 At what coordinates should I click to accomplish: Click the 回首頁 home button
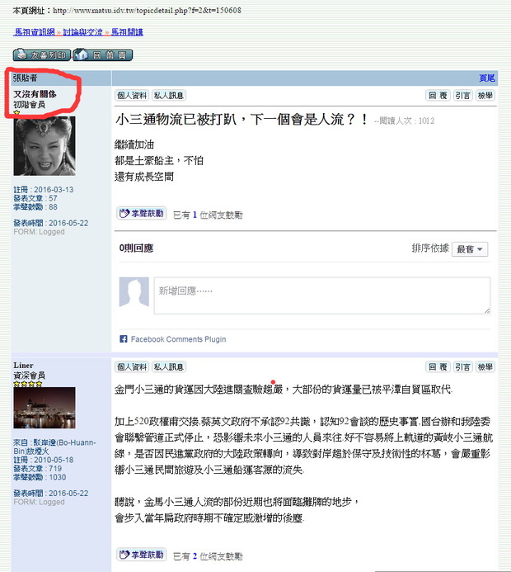point(103,55)
